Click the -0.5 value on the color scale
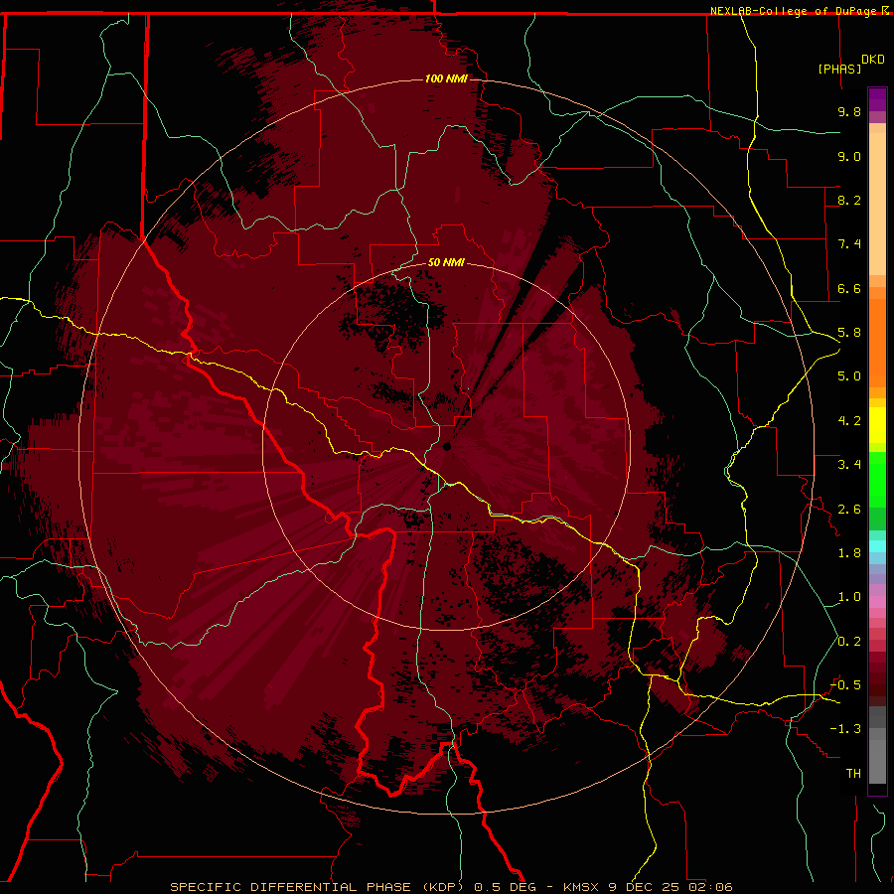894x894 pixels. tap(845, 685)
